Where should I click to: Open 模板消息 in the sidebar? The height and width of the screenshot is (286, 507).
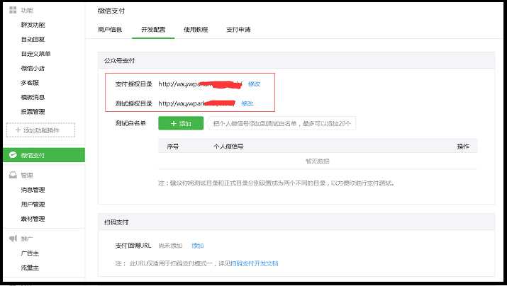33,97
